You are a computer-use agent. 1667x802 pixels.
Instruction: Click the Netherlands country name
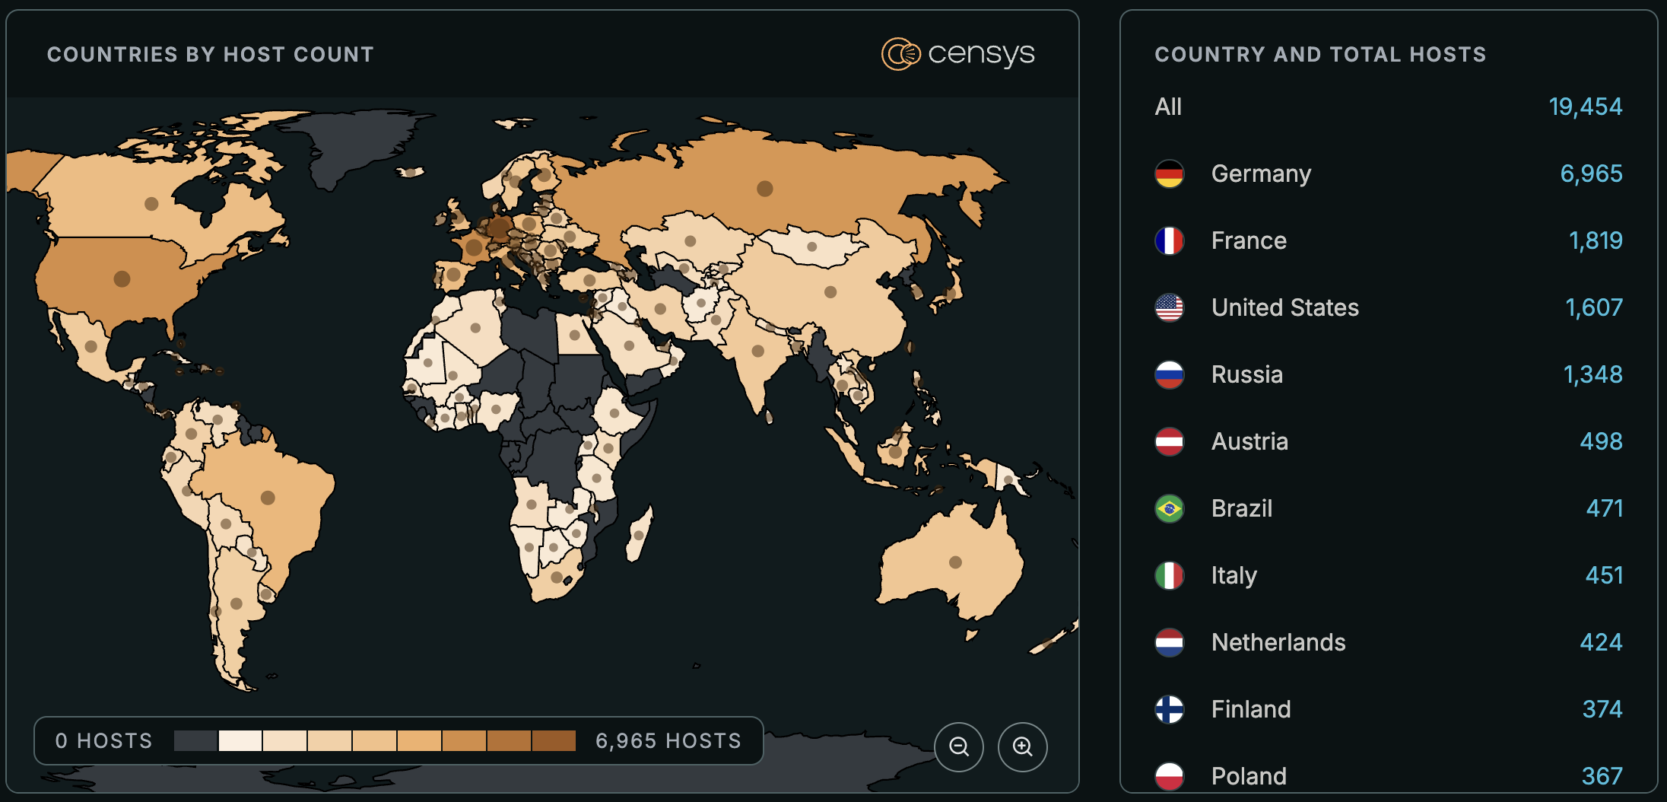tap(1278, 642)
